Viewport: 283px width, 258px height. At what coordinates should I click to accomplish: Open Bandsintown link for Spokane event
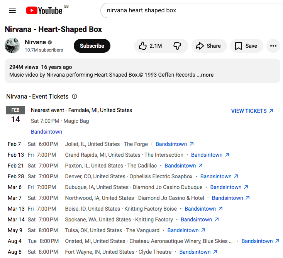point(200,219)
